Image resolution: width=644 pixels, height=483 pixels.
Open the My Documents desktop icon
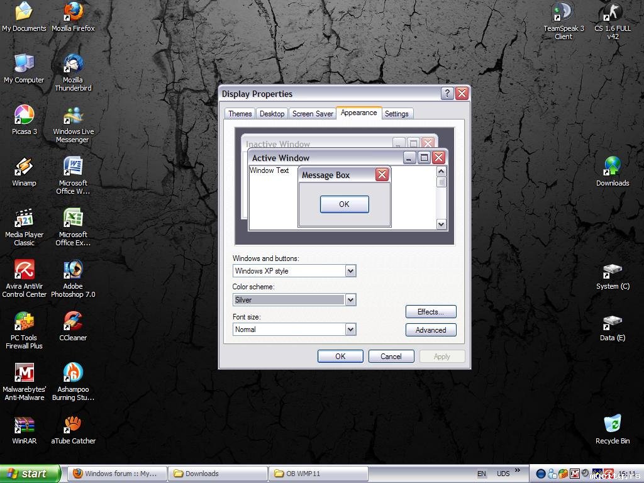(24, 17)
